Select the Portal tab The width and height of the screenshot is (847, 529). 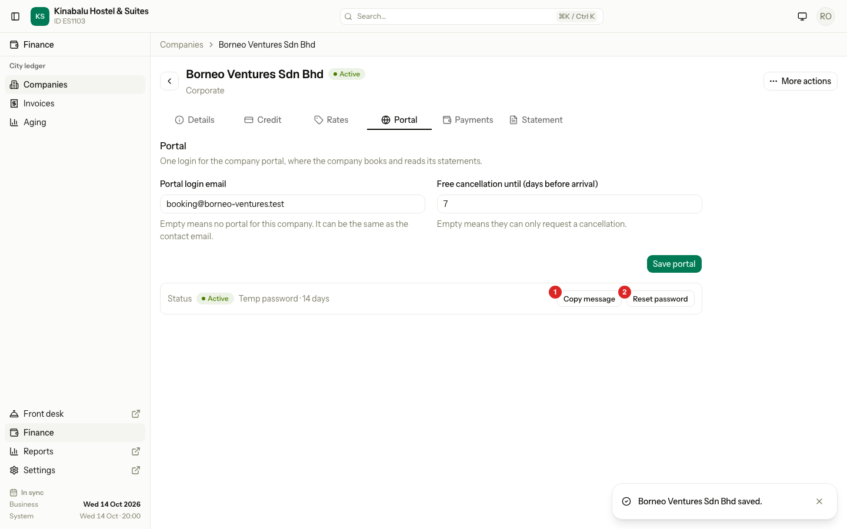tap(399, 120)
